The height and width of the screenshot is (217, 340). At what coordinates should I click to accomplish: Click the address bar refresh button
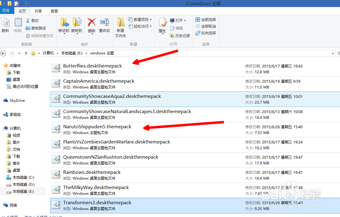pyautogui.click(x=338, y=53)
